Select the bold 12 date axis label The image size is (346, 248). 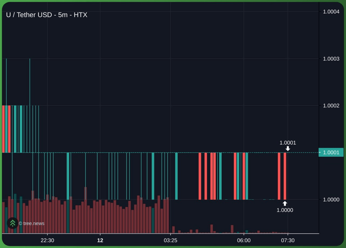point(100,240)
